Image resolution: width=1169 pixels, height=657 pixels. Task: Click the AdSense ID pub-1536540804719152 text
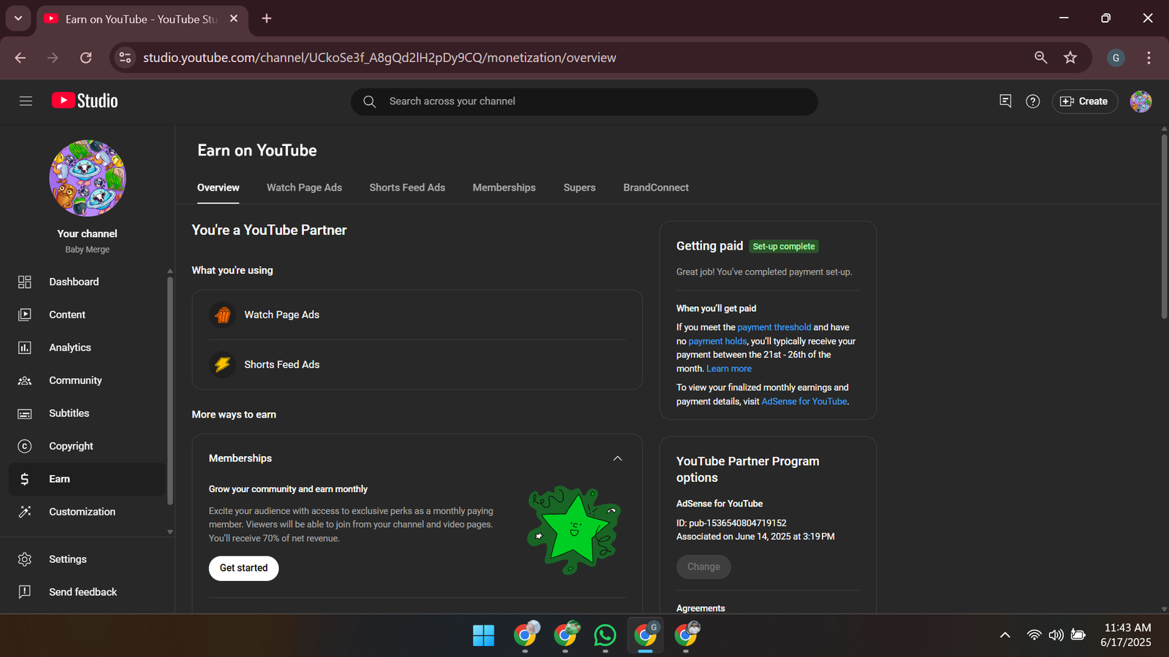pos(731,523)
